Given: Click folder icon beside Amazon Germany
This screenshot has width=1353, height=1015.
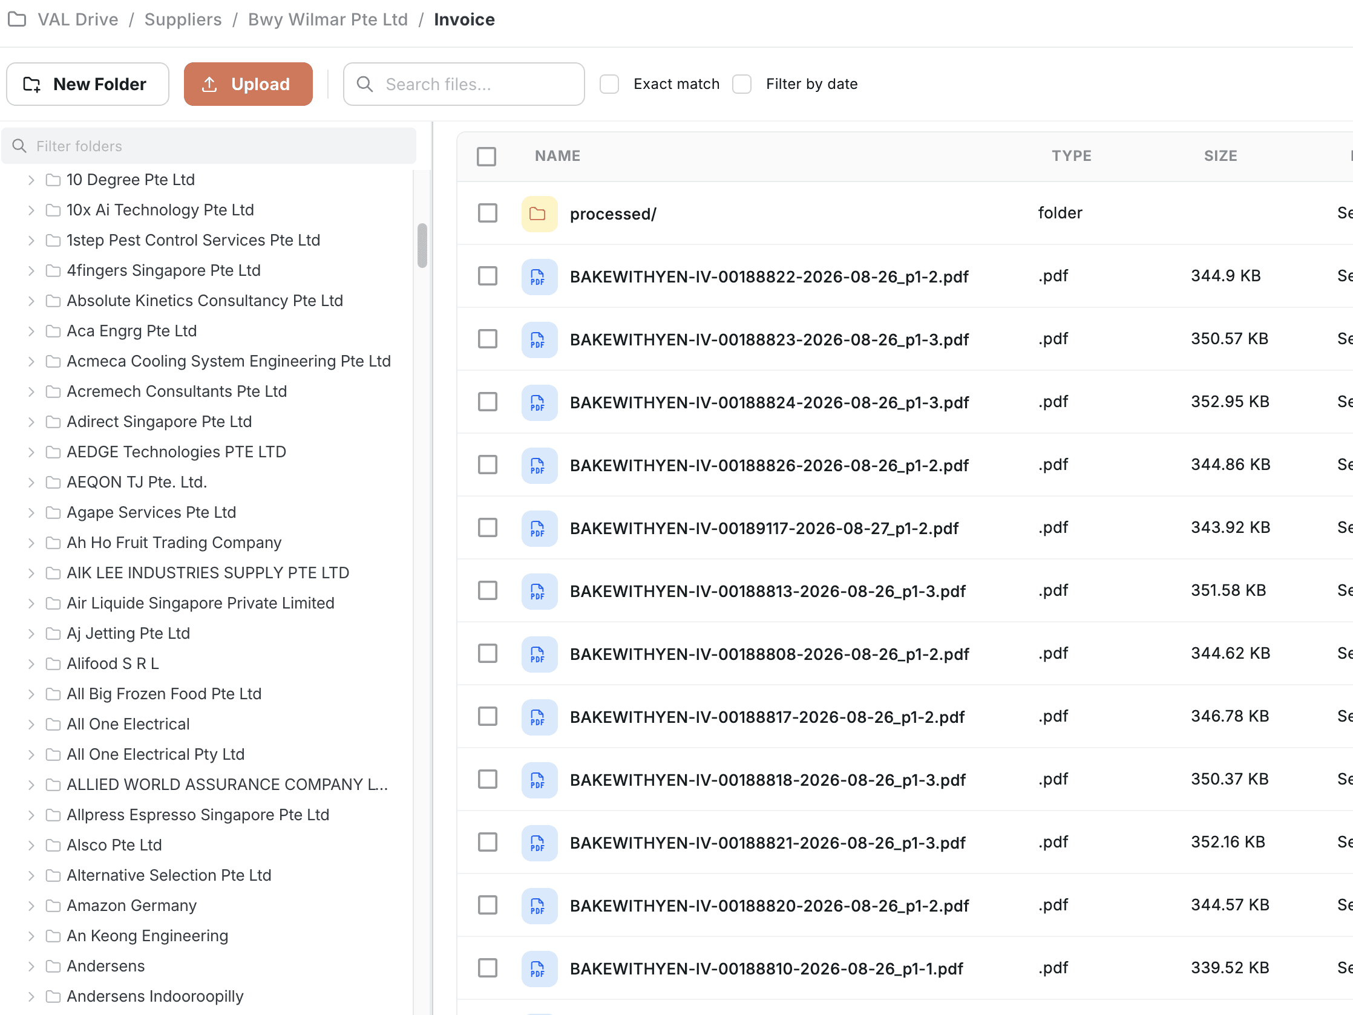Looking at the screenshot, I should click(x=53, y=906).
